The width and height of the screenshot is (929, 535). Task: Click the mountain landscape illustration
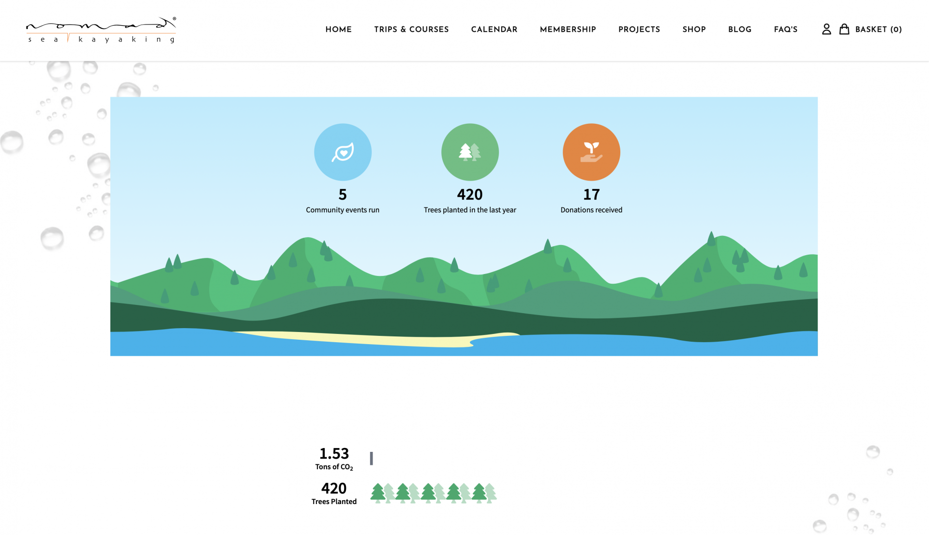pyautogui.click(x=464, y=293)
